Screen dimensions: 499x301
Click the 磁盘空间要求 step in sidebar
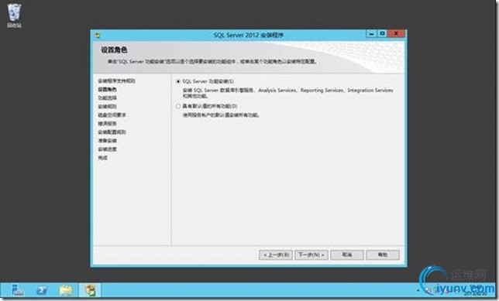[112, 115]
